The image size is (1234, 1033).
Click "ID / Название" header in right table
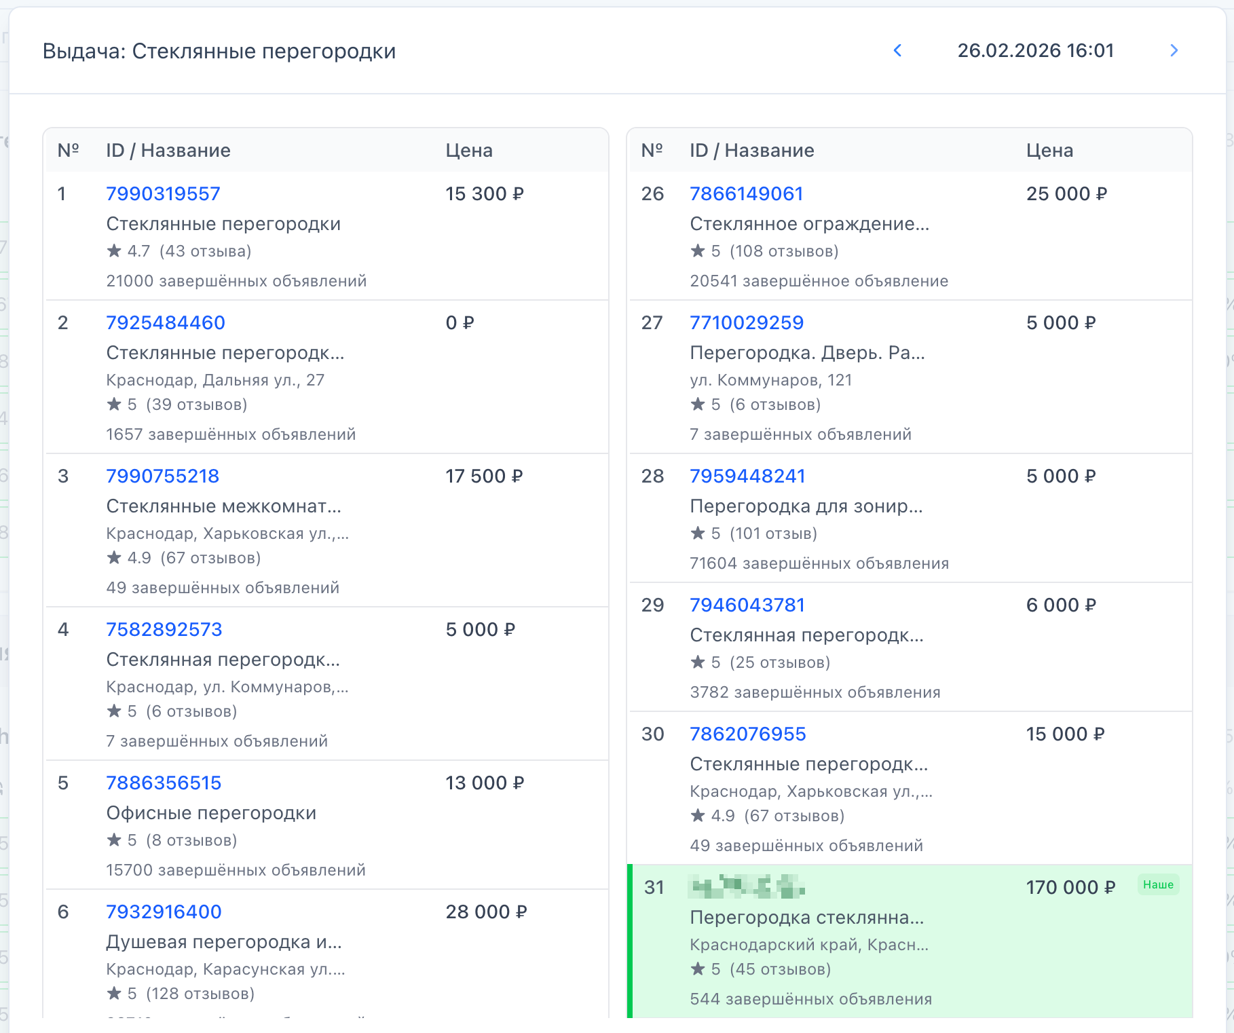pyautogui.click(x=751, y=151)
